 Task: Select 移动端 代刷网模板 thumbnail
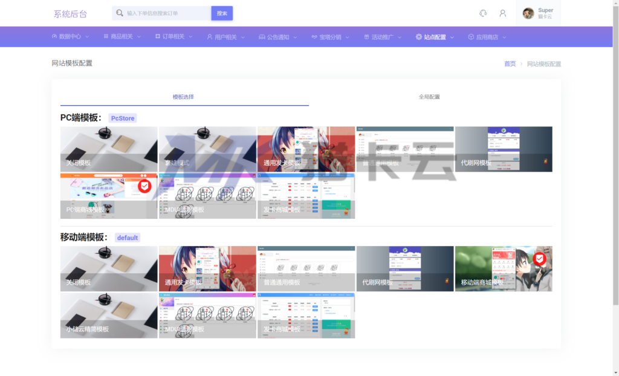[404, 268]
